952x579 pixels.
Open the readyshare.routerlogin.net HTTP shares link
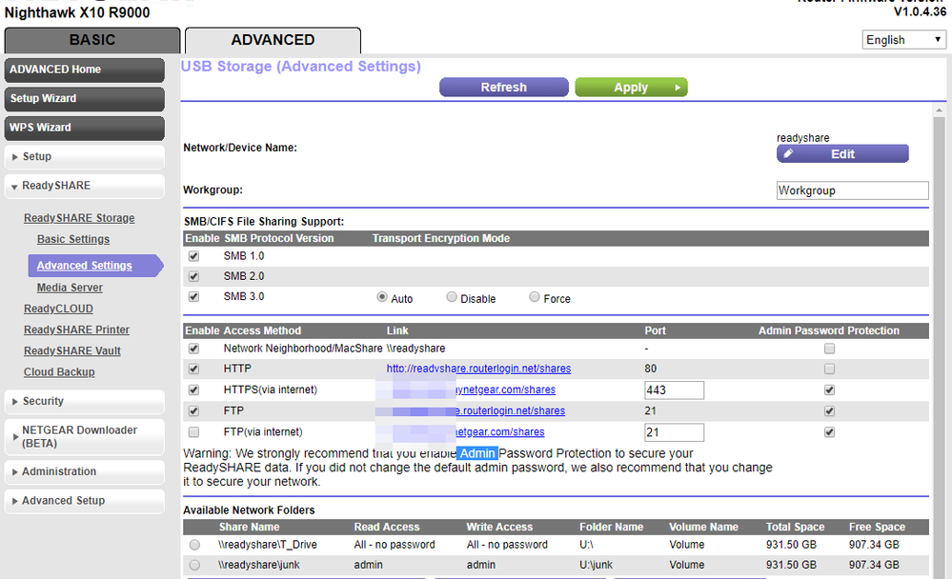pos(478,369)
